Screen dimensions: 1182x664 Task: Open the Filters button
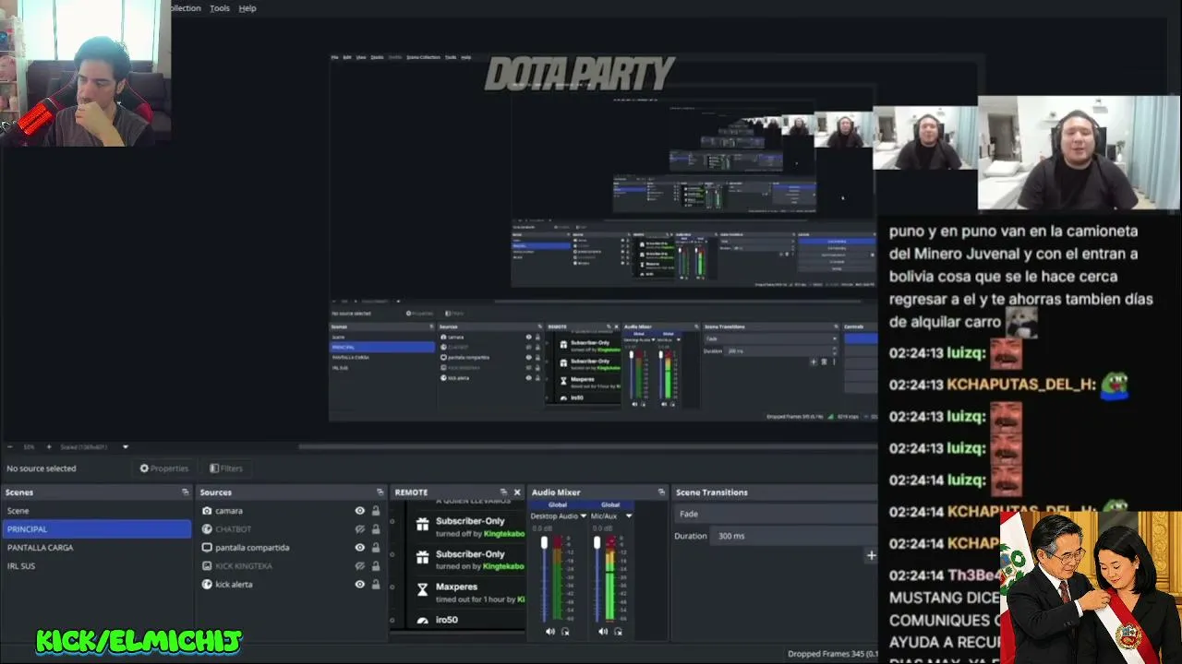(x=226, y=468)
